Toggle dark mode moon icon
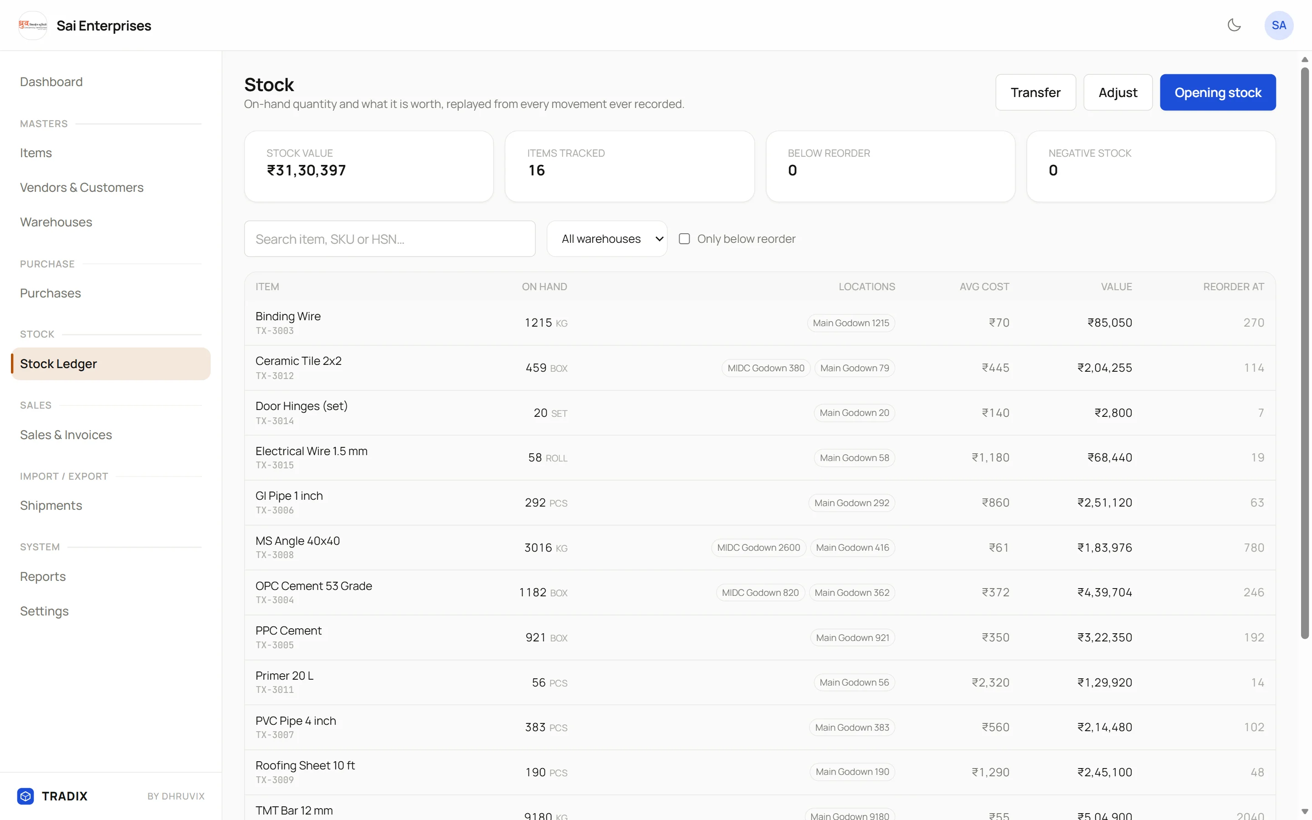The height and width of the screenshot is (820, 1312). 1234,25
